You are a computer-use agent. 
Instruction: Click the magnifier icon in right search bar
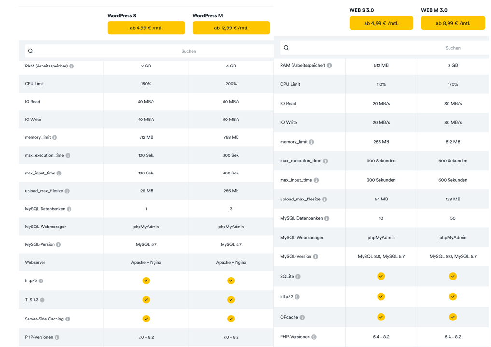tap(286, 48)
